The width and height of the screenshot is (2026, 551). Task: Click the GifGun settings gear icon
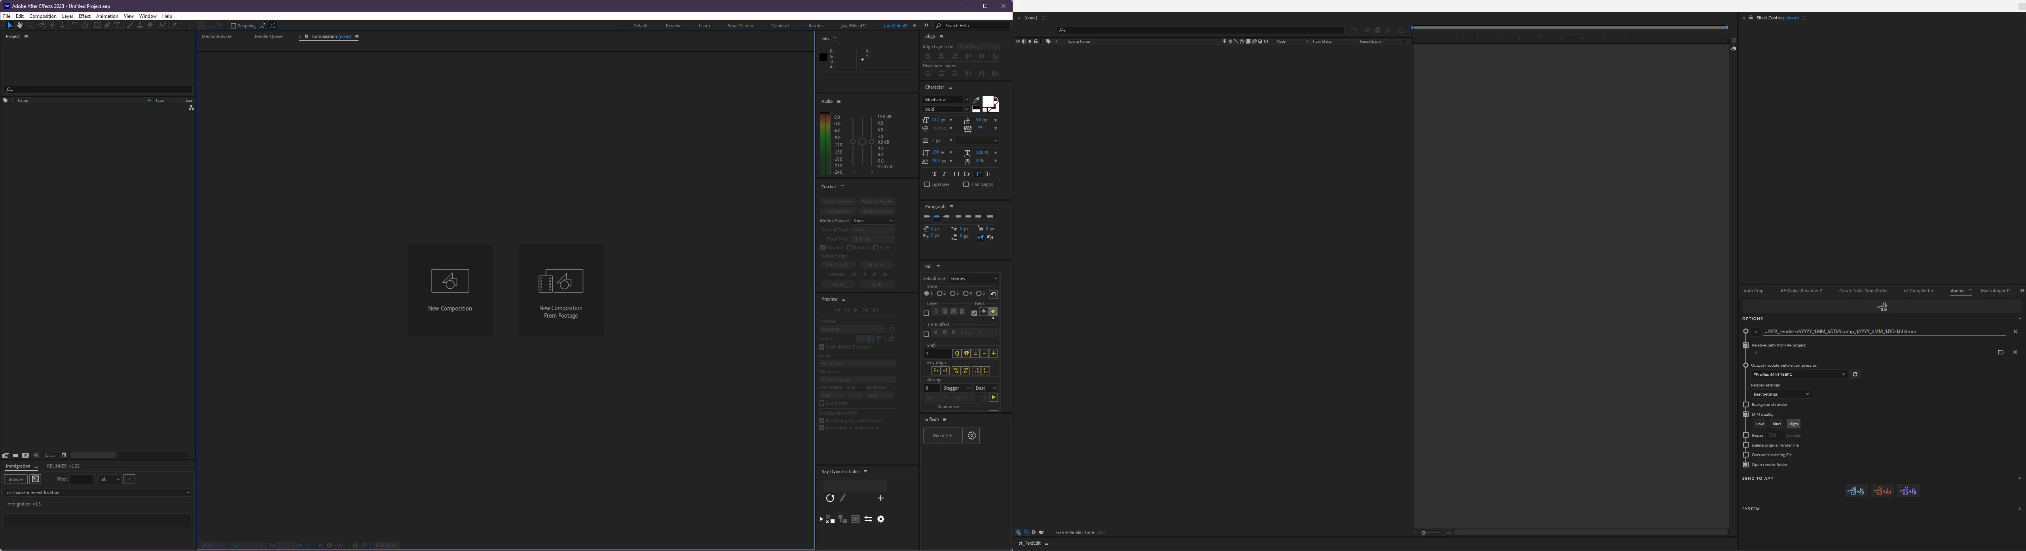(972, 435)
